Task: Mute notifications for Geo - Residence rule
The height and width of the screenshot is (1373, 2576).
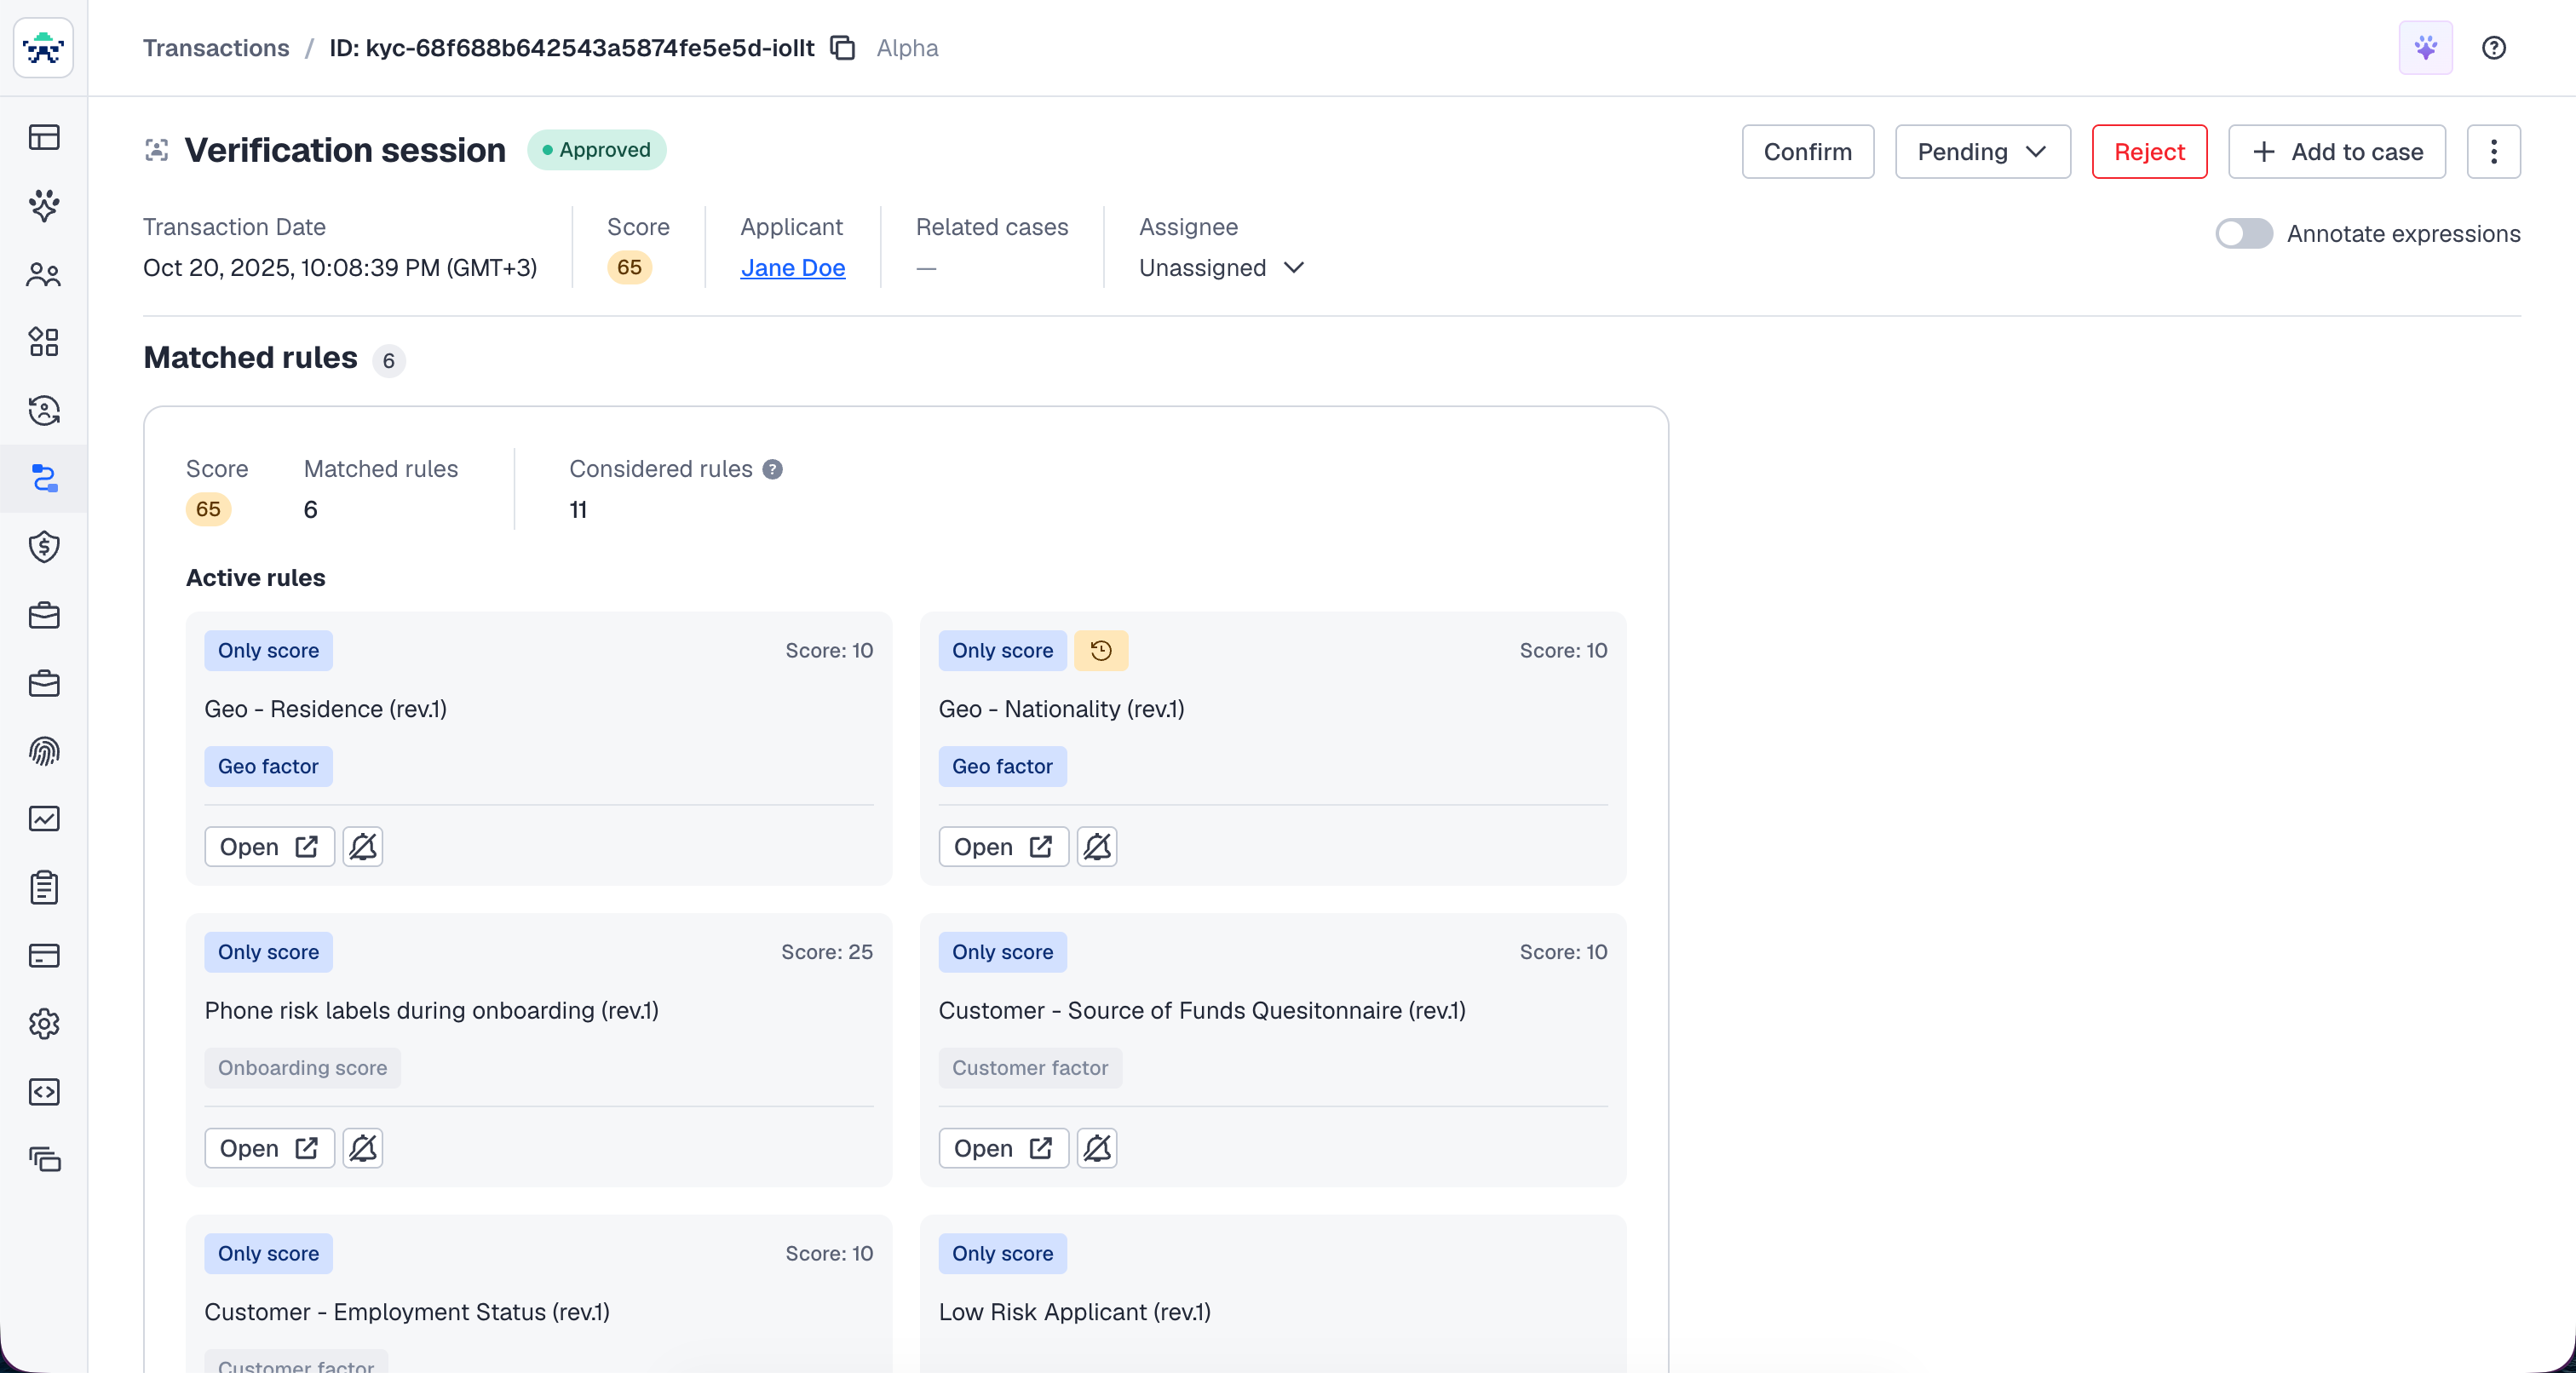Action: click(363, 847)
